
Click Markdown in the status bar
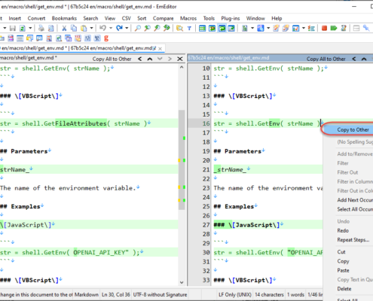[87, 294]
